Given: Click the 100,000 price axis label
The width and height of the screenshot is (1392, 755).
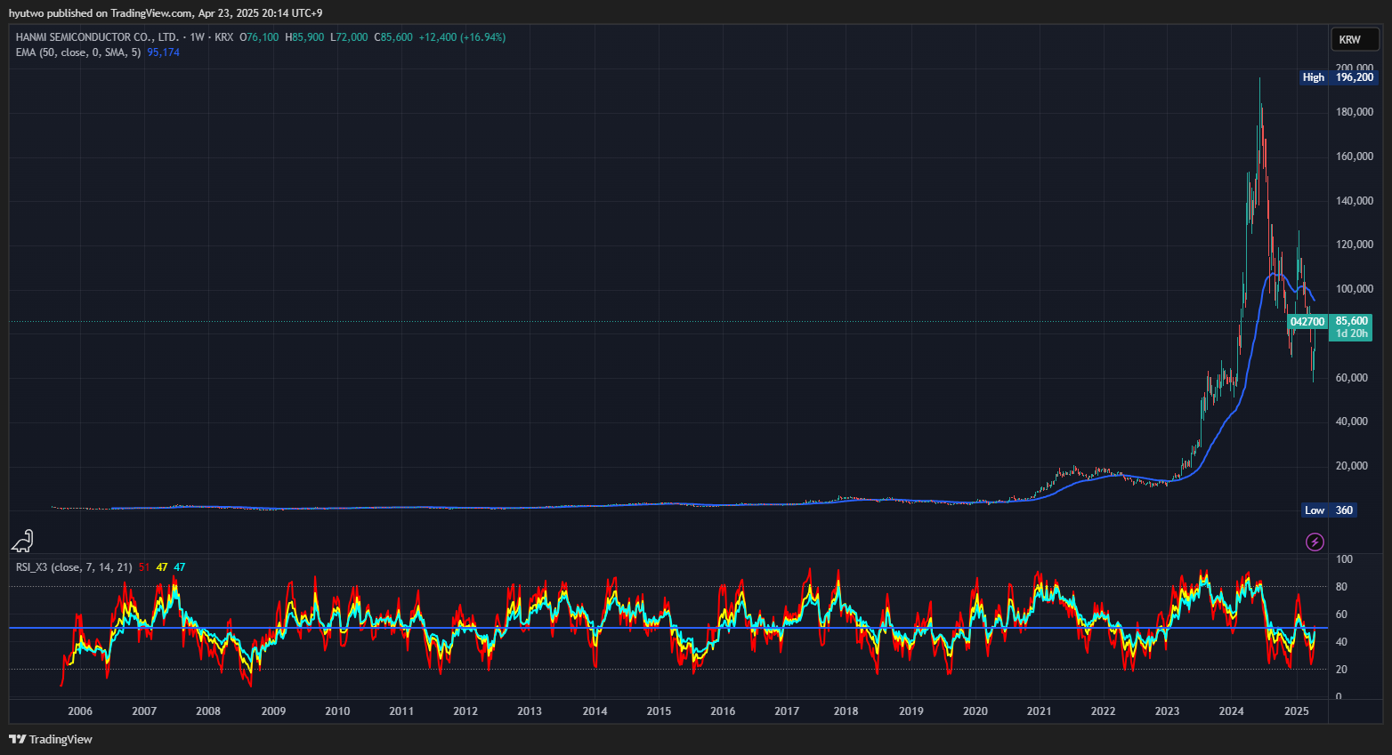Looking at the screenshot, I should pyautogui.click(x=1355, y=289).
